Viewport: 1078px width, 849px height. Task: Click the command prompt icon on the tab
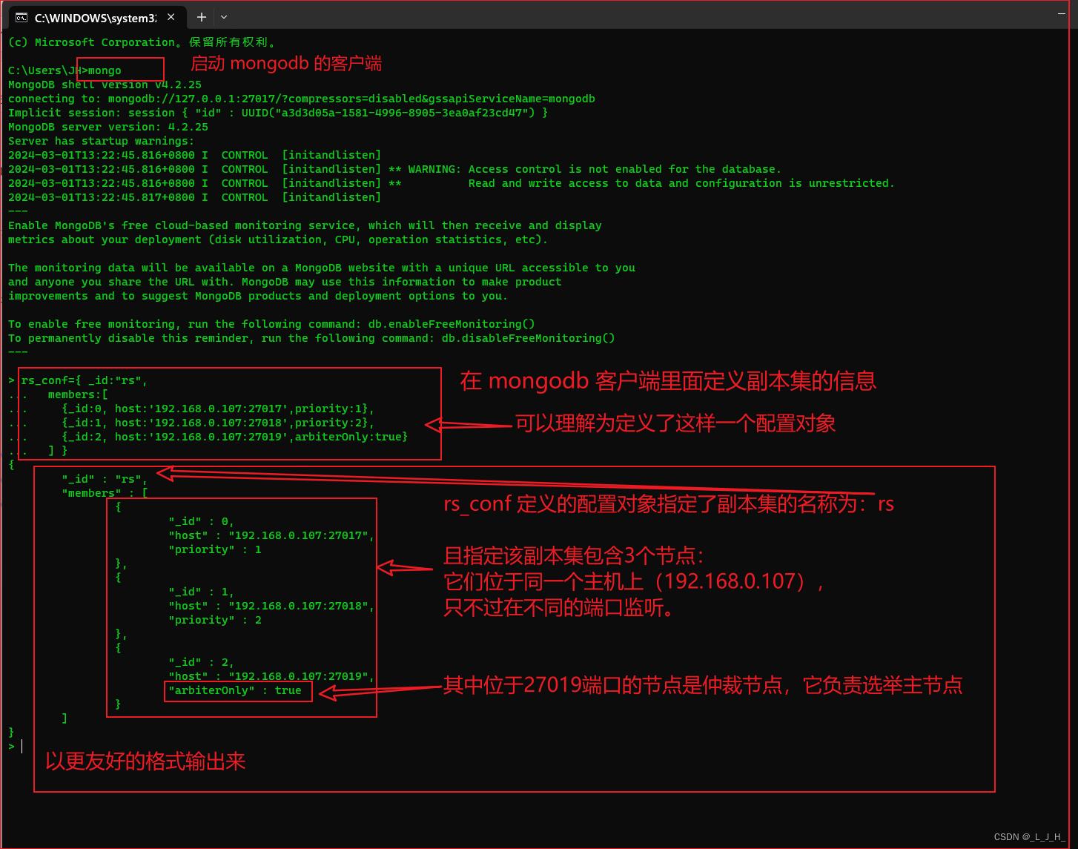(22, 17)
